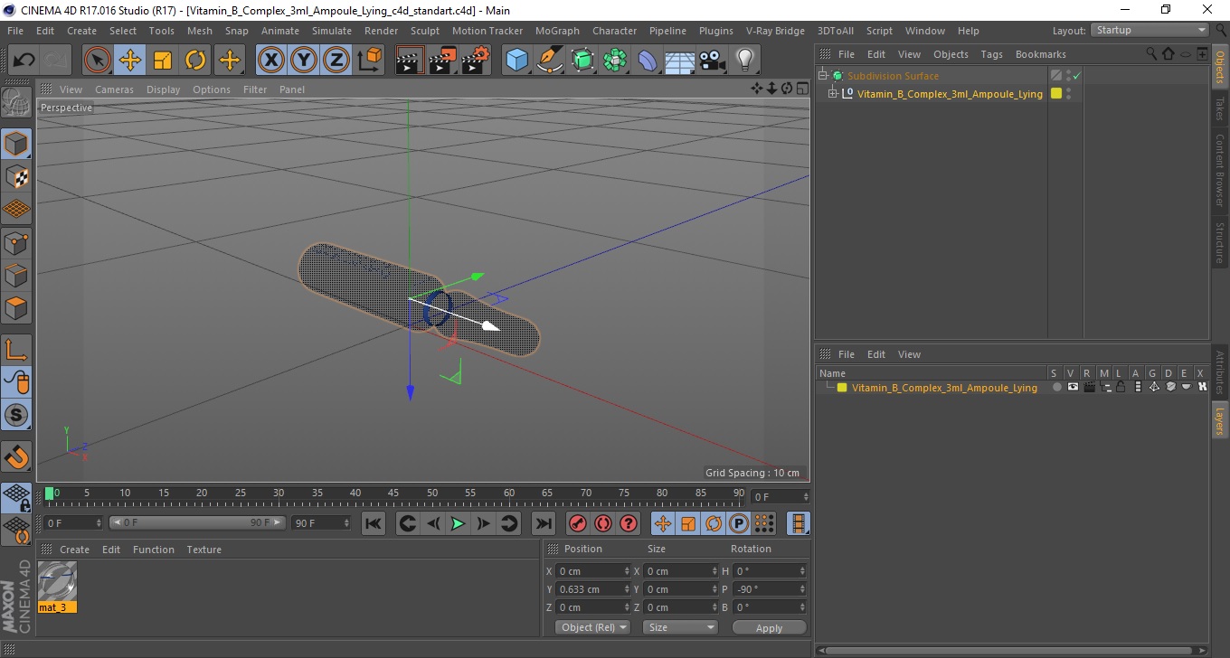Open Material Manager Create menu
Viewport: 1230px width, 658px height.
74,550
